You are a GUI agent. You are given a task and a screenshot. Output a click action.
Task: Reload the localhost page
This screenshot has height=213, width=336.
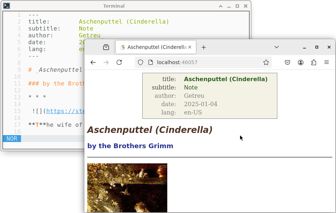click(x=119, y=62)
